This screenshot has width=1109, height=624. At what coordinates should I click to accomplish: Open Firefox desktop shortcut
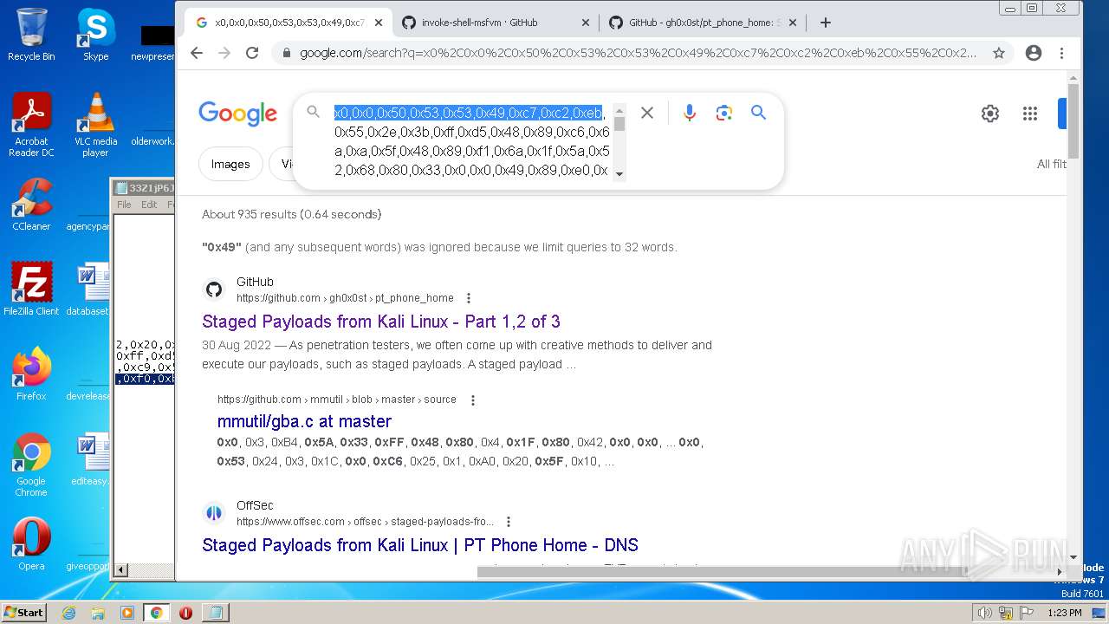(x=31, y=374)
